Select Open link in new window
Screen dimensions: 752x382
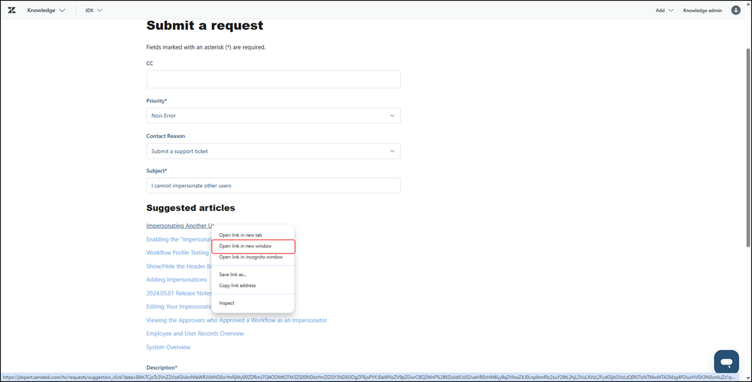point(245,246)
